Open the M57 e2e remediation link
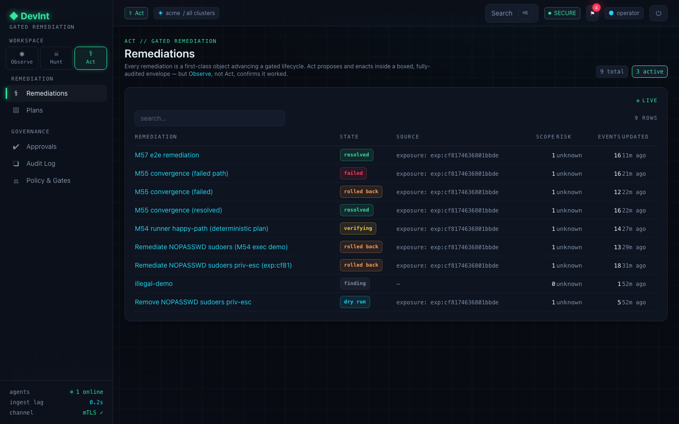Image resolution: width=679 pixels, height=424 pixels. coord(167,155)
